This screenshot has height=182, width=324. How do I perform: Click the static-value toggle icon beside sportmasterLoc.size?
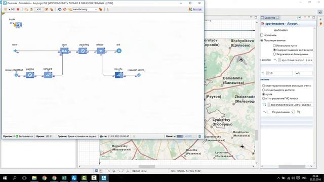[x=275, y=60]
